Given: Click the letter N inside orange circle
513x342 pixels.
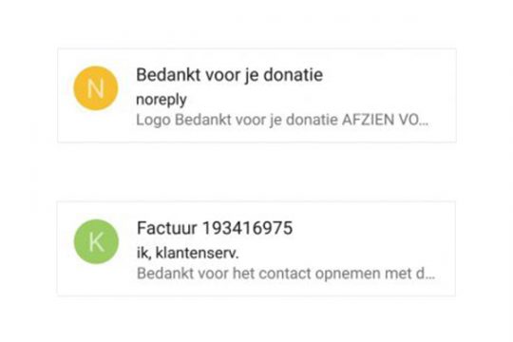Looking at the screenshot, I should click(x=96, y=88).
